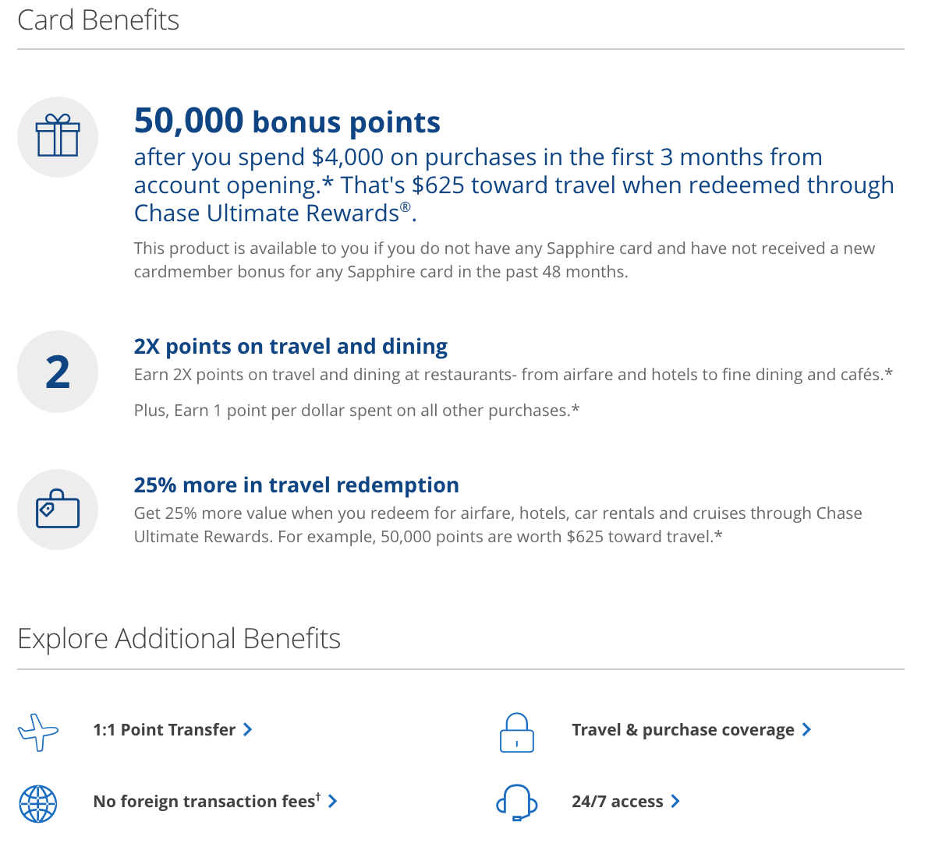
Task: Click the 2X points on travel and dining heading
Action: click(x=291, y=347)
